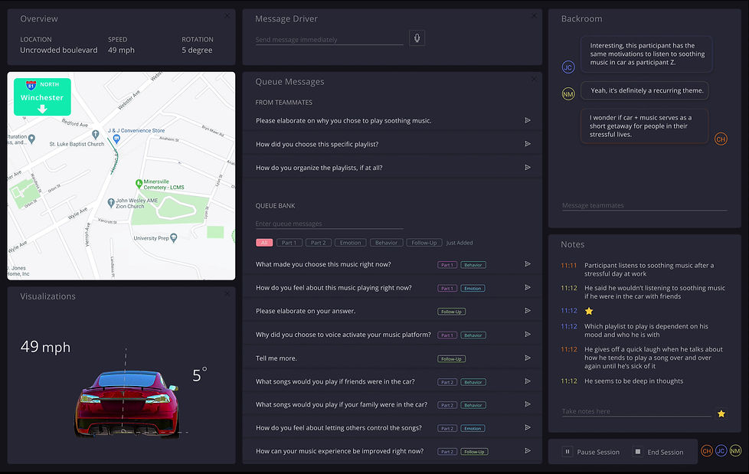Image resolution: width=749 pixels, height=474 pixels.
Task: Filter queue bank by Emotion
Action: [351, 243]
